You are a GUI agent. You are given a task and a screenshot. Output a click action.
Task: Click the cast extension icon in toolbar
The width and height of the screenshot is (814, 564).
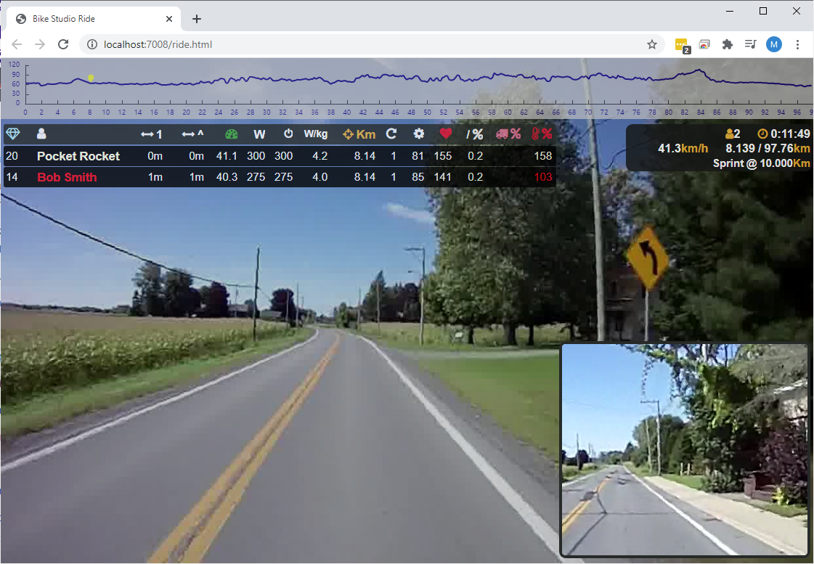point(704,44)
